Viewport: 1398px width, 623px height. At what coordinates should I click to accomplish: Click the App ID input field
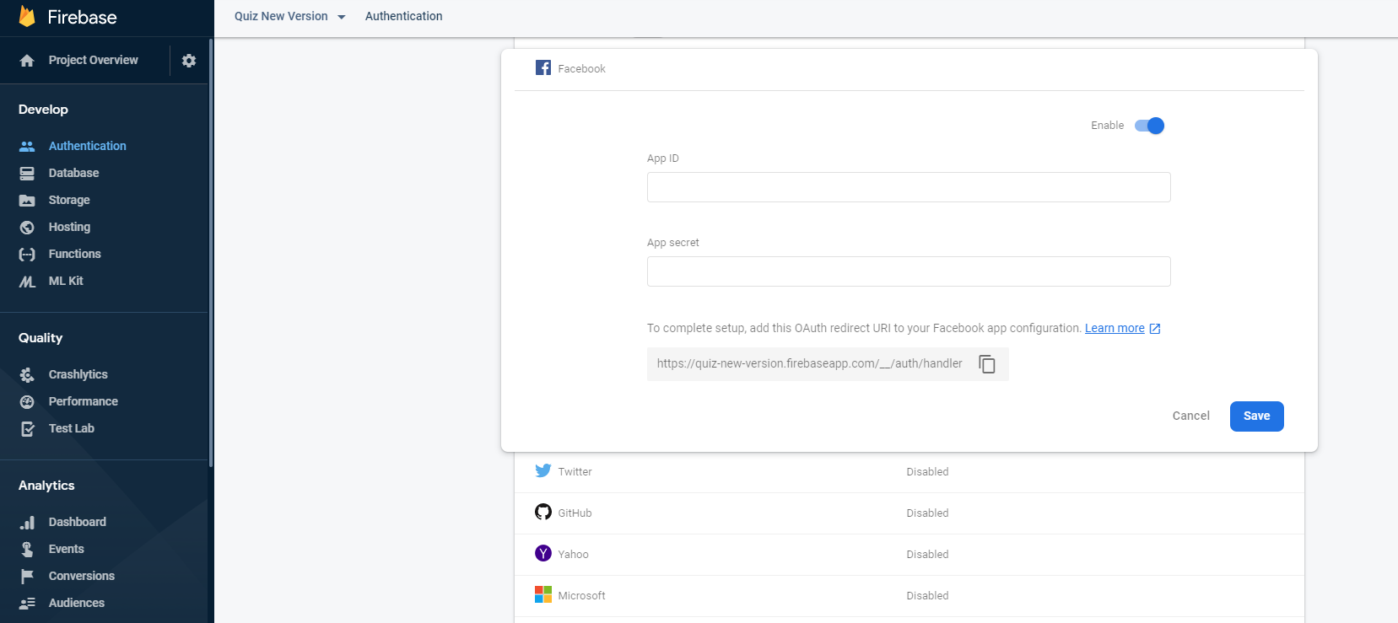(909, 187)
